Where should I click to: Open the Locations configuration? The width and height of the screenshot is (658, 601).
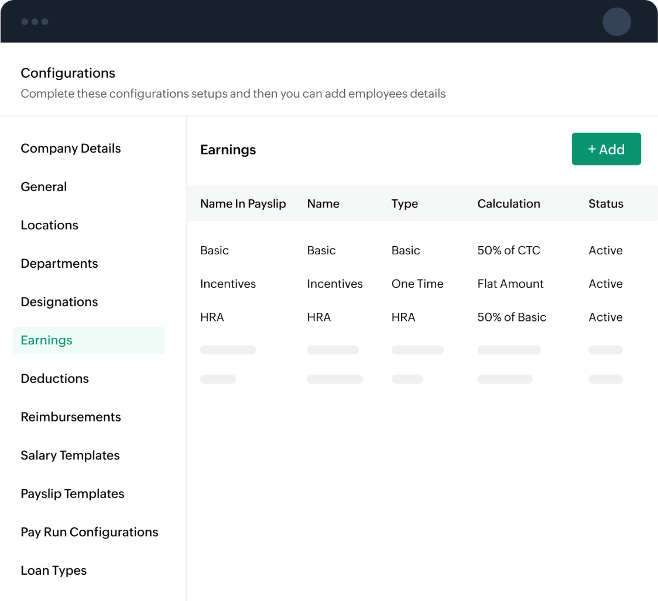tap(49, 225)
